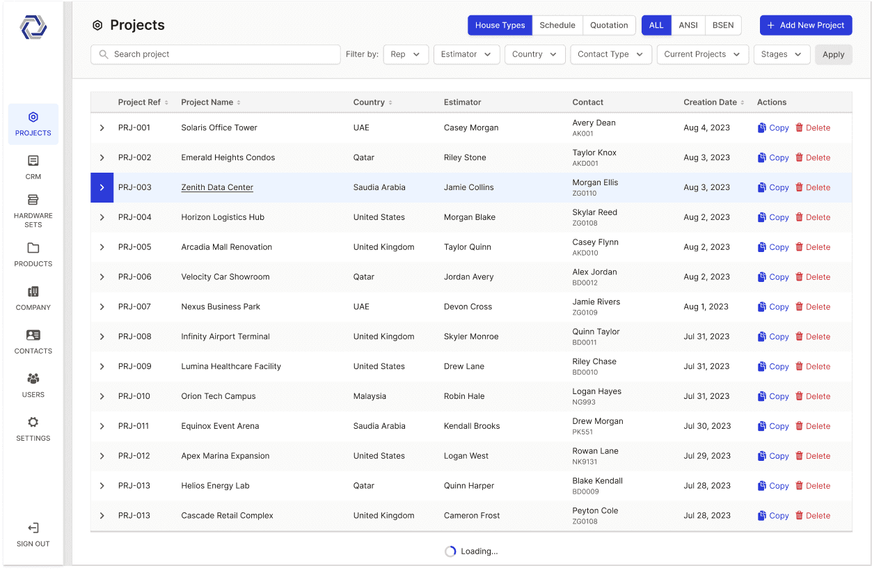
Task: Switch to the House Types tab
Action: click(x=500, y=25)
